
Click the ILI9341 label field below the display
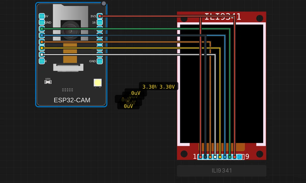tap(222, 171)
